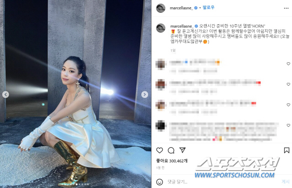The width and height of the screenshot is (292, 188).
Task: Open header profile picture of marcellasne_
Action: point(161,8)
